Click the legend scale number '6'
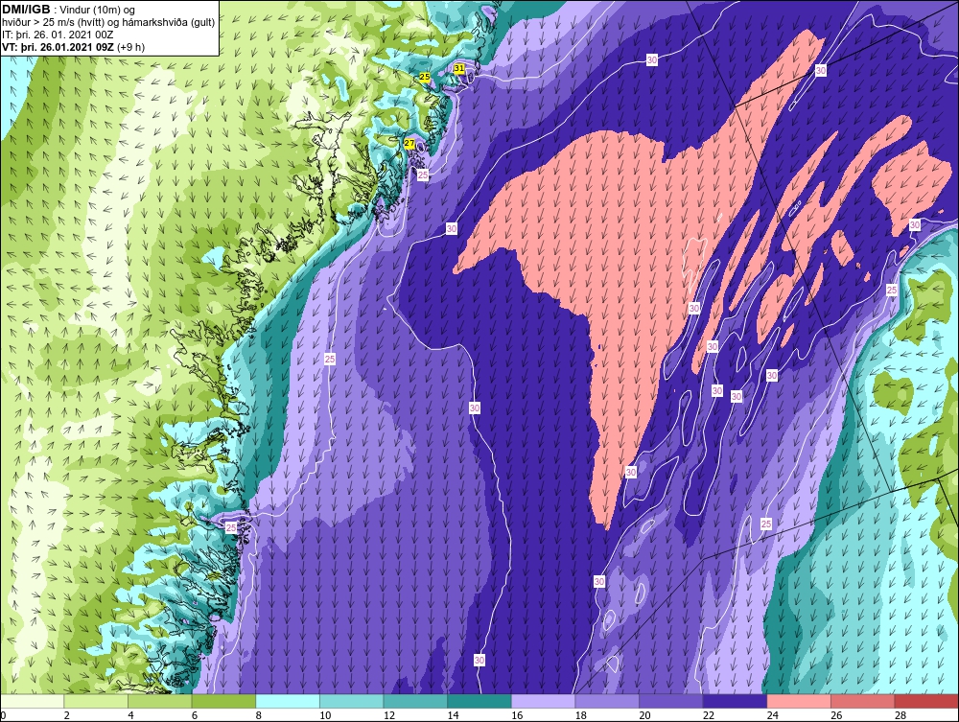 pyautogui.click(x=195, y=715)
